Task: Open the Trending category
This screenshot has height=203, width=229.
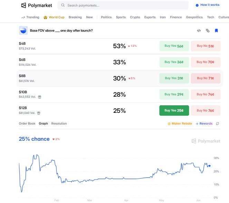Action: pyautogui.click(x=33, y=17)
